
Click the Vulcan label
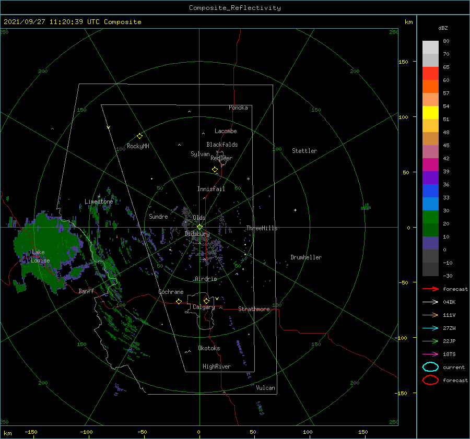pos(265,388)
